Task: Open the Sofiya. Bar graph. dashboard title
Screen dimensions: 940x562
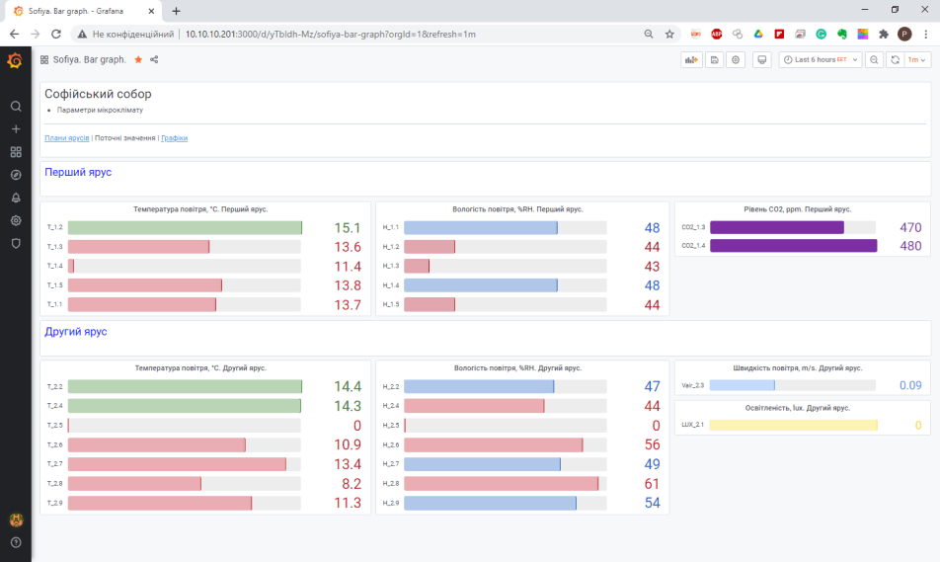Action: 89,60
